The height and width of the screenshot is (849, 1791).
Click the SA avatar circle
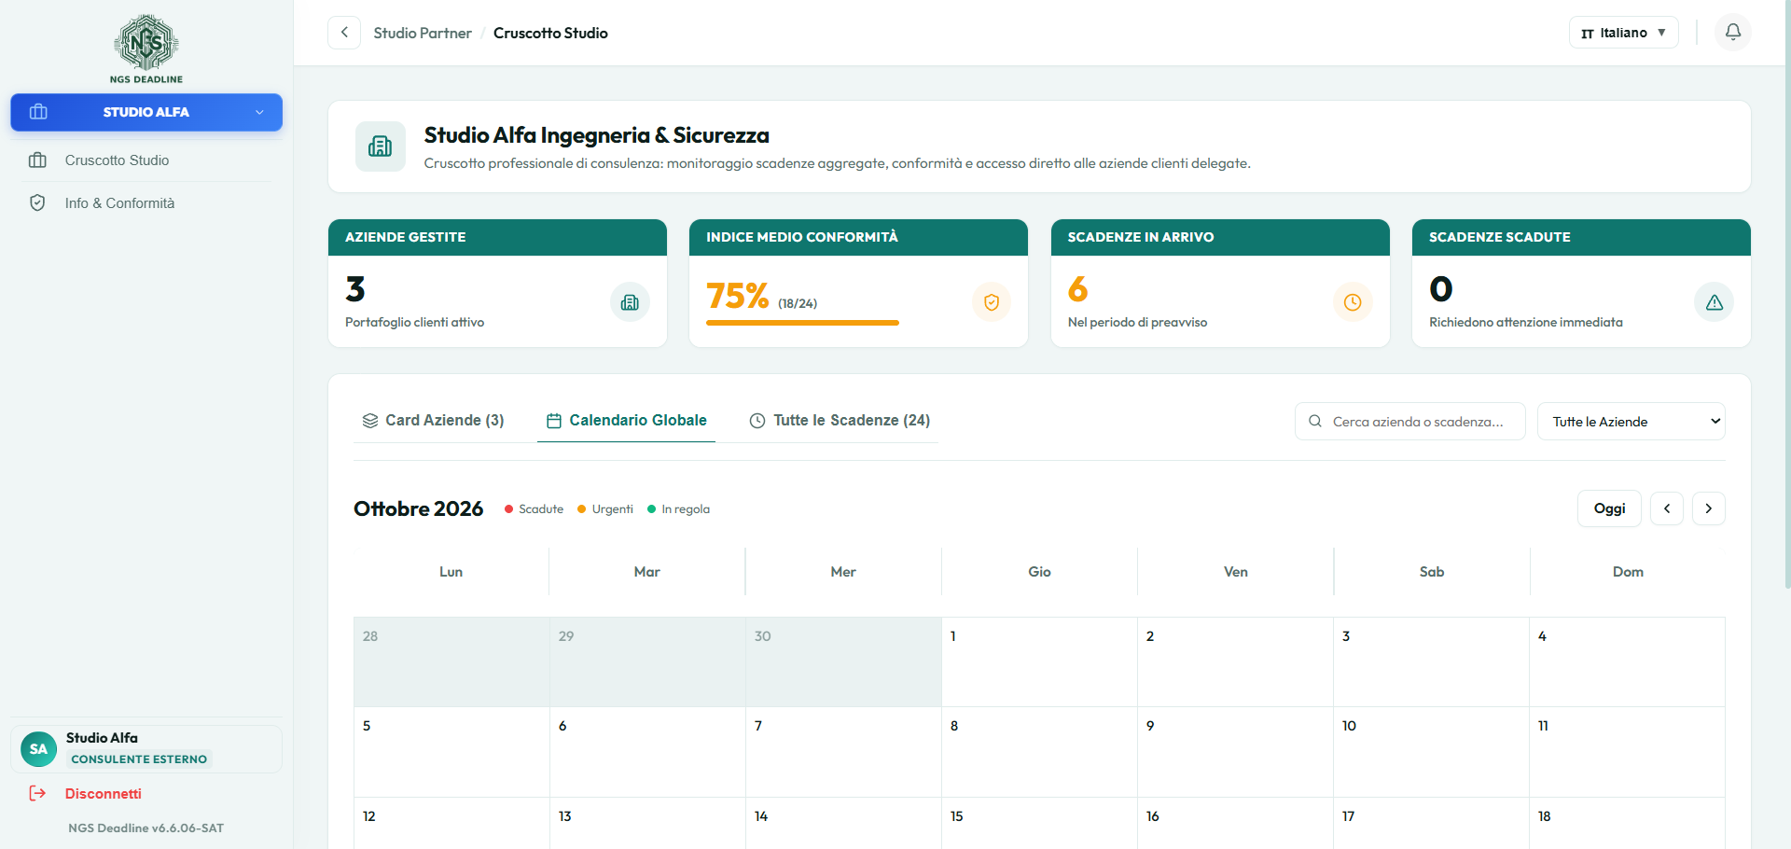38,749
